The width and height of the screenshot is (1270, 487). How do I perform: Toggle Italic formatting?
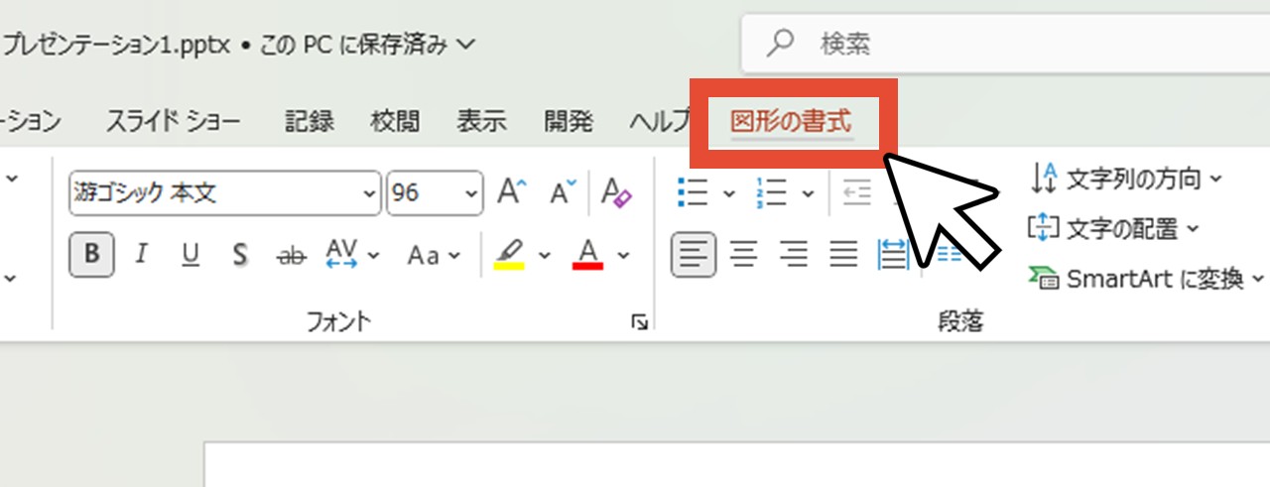click(141, 255)
